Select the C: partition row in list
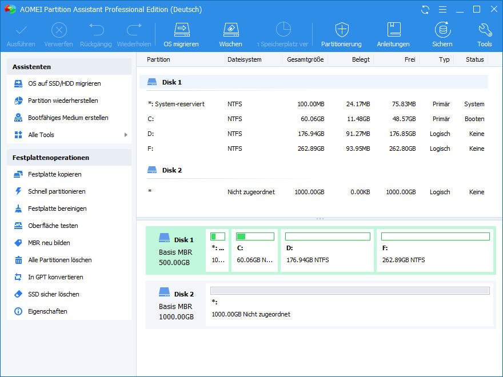The height and width of the screenshot is (377, 503). [x=314, y=119]
